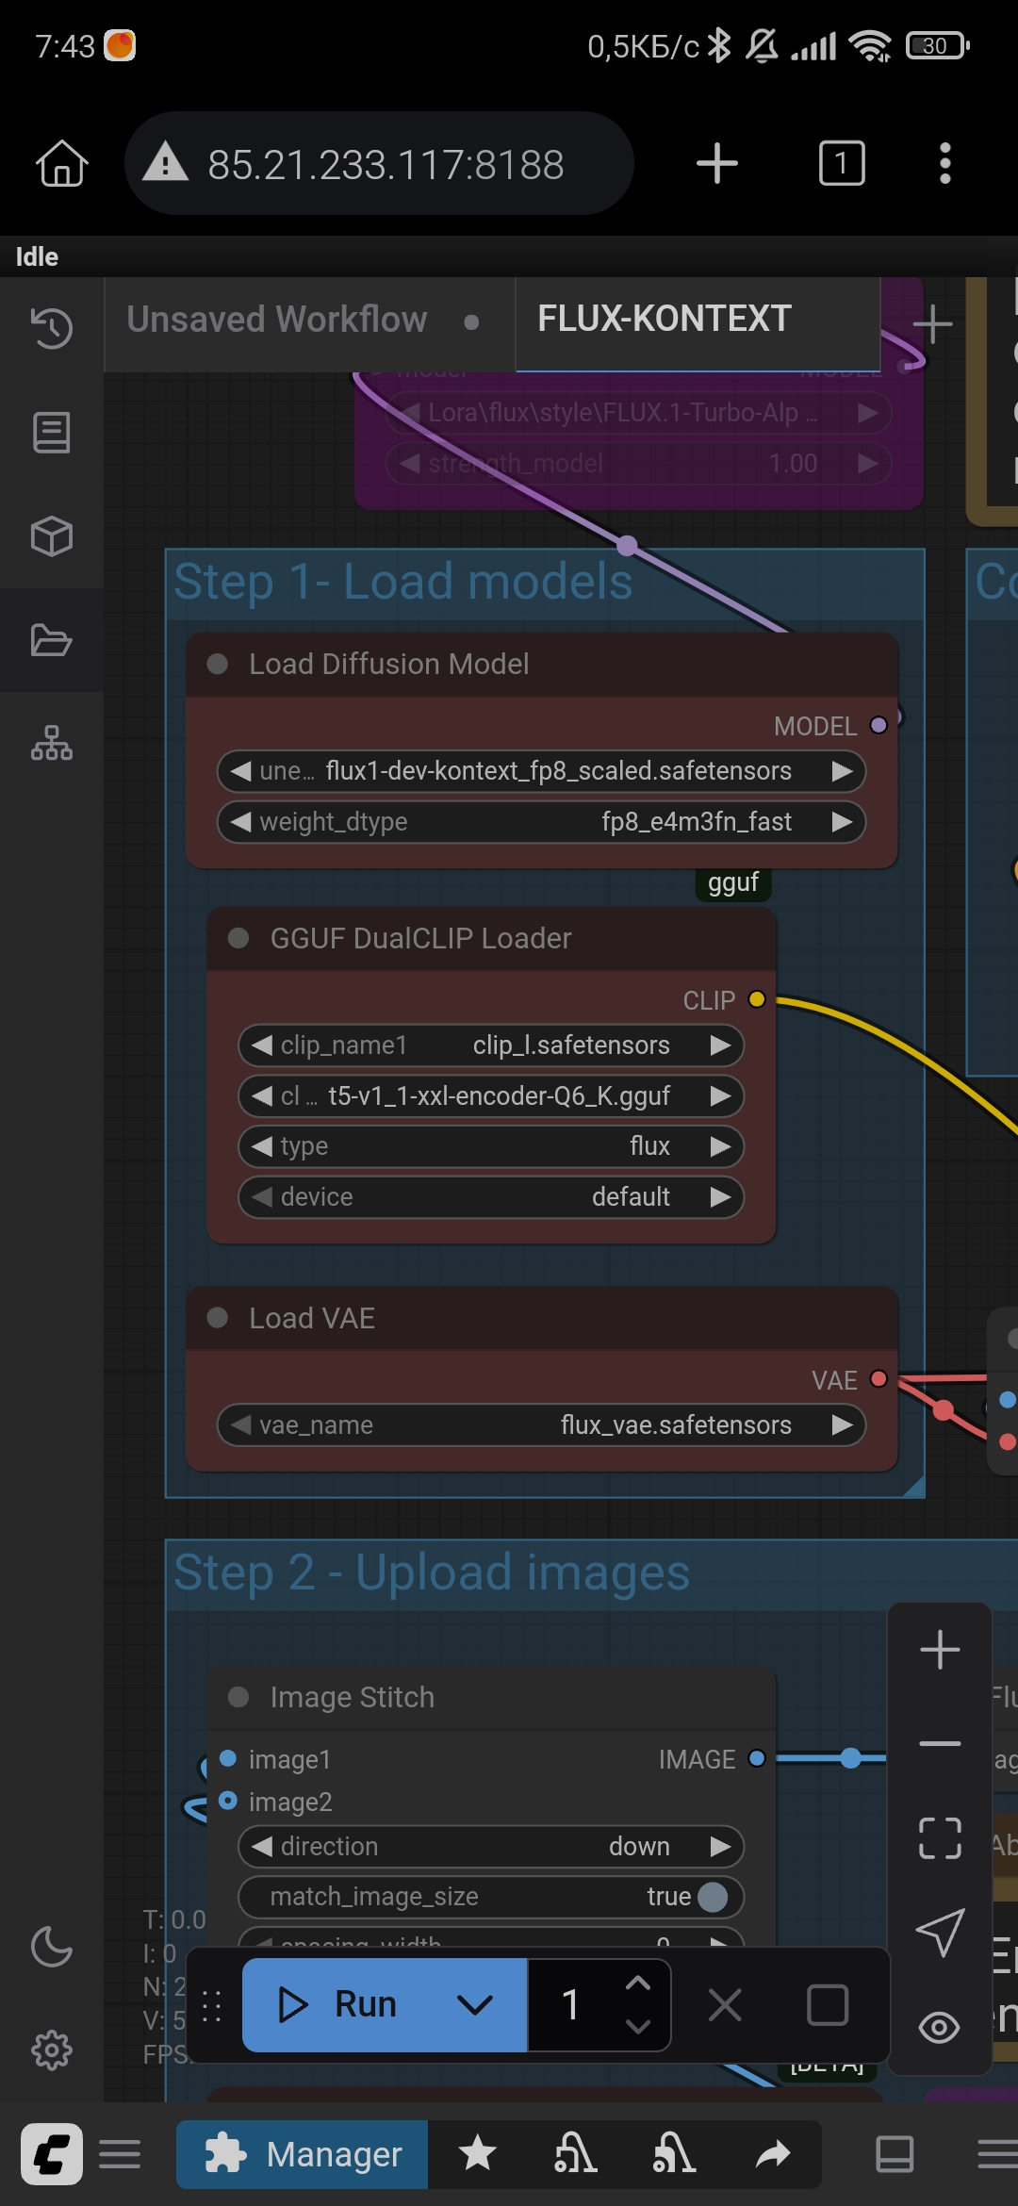Open the workflow history queue icon

tap(52, 328)
